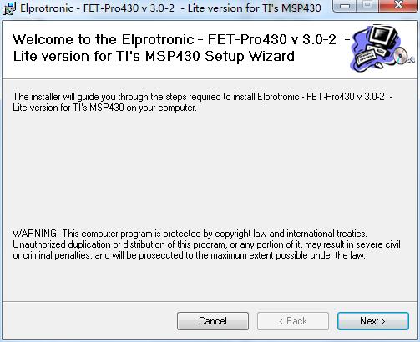Screen dimensions: 420x342
Task: Click the grayed-out maximize window button
Action: (368, 5)
